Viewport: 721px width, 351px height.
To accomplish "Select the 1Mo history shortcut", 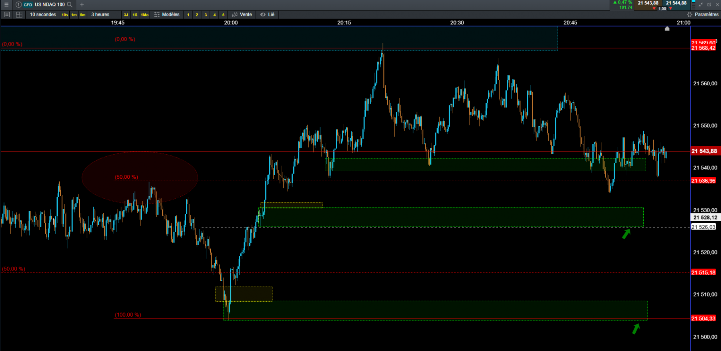I will [x=145, y=15].
